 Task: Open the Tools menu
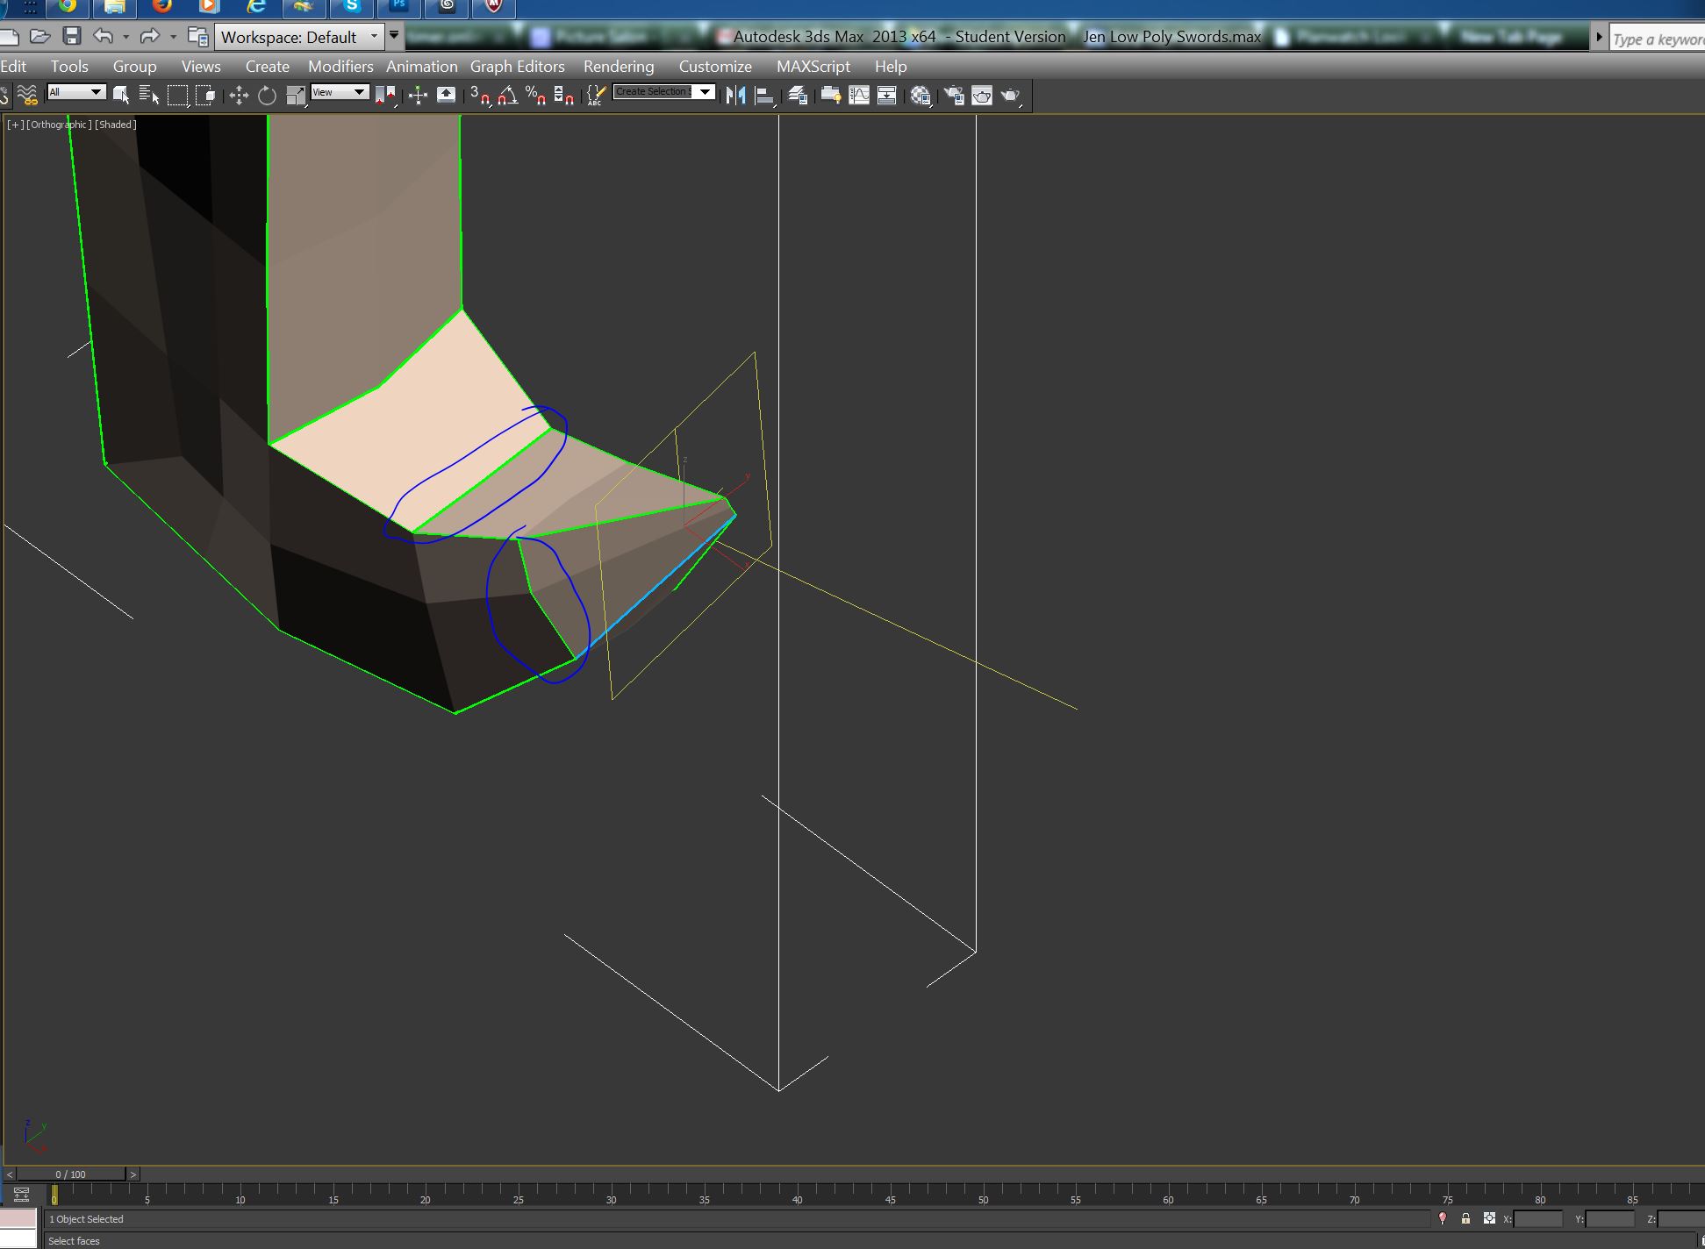(x=69, y=67)
